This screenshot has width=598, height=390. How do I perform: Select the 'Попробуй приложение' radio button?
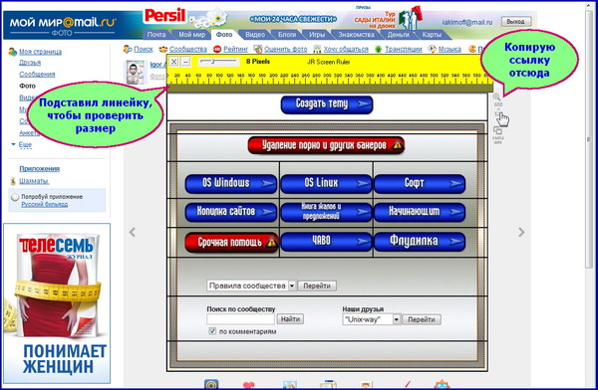pyautogui.click(x=15, y=197)
